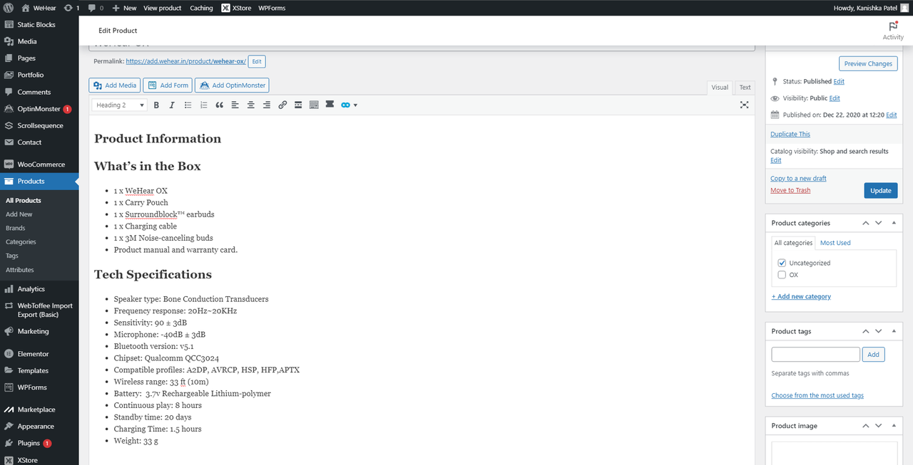This screenshot has width=913, height=465.
Task: Open the comments bubble in admin bar
Action: (96, 8)
